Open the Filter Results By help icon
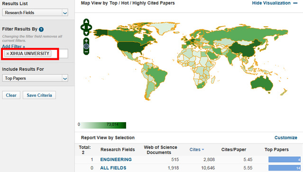 pyautogui.click(x=41, y=29)
